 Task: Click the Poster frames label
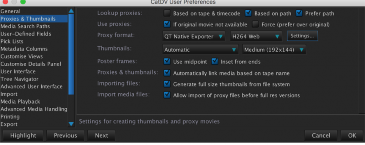(117, 61)
